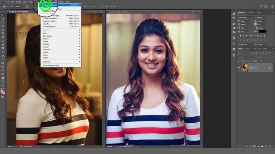Click the Add layer mask icon
This screenshot has width=275, height=154.
254,146
